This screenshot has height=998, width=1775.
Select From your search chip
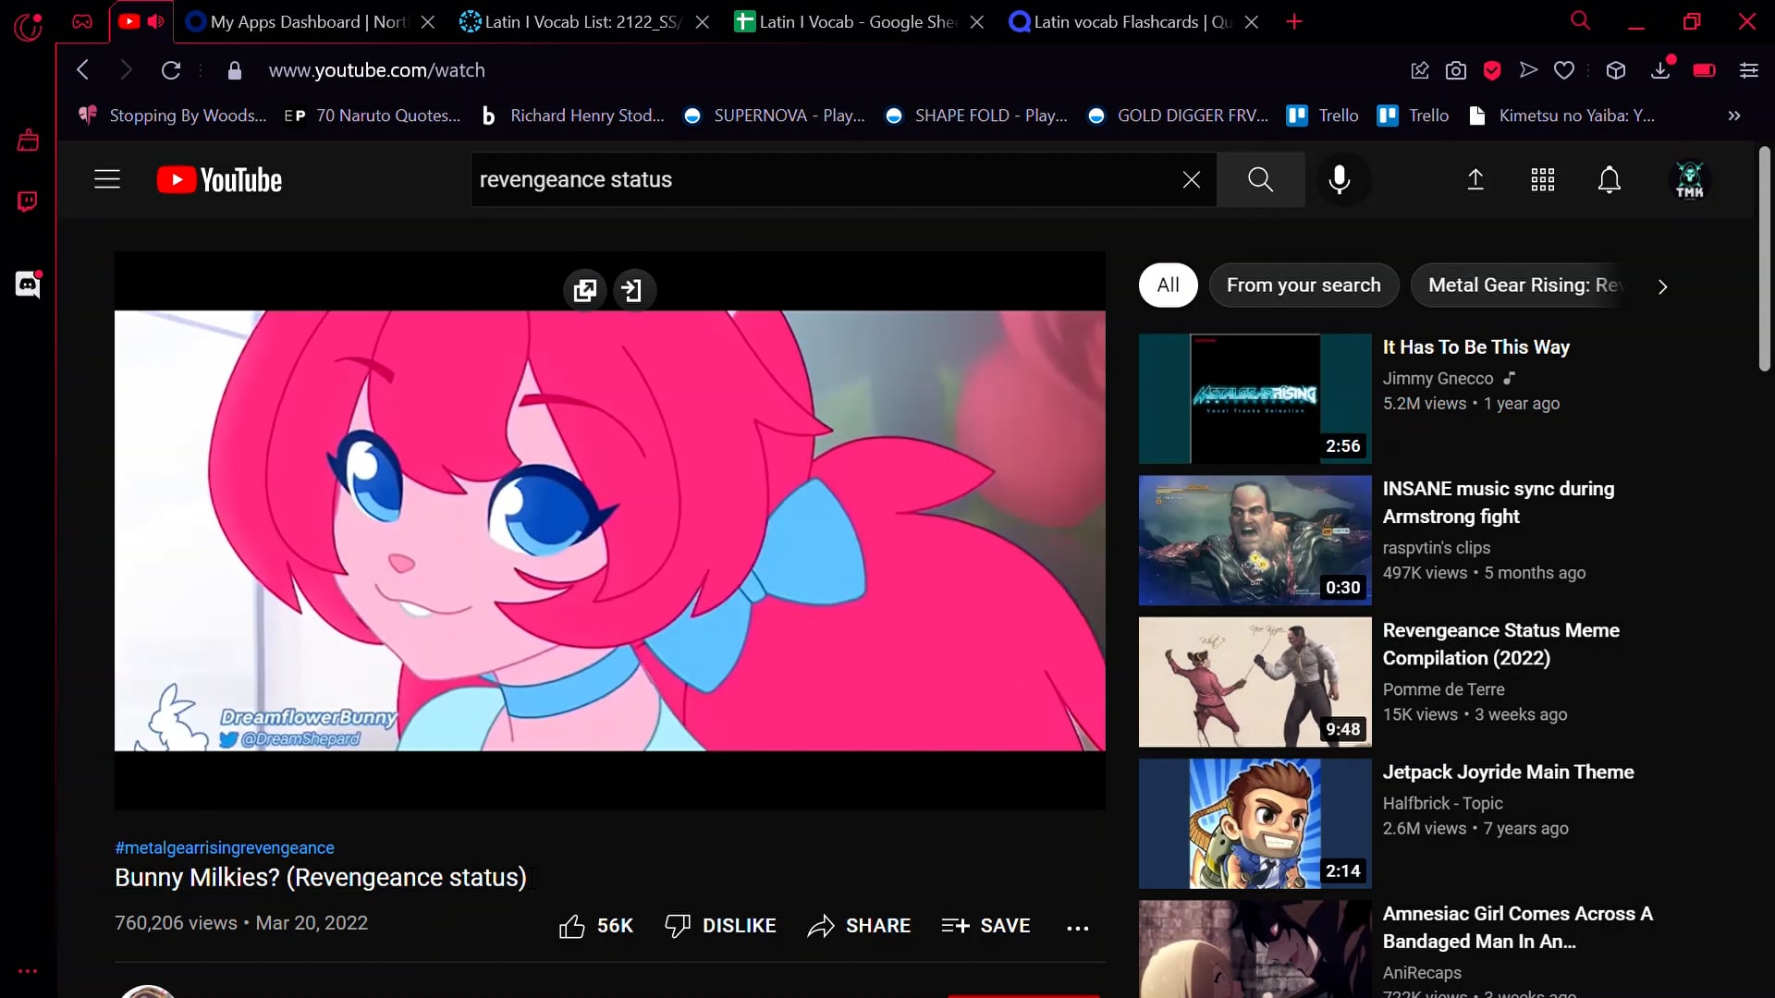tap(1304, 286)
